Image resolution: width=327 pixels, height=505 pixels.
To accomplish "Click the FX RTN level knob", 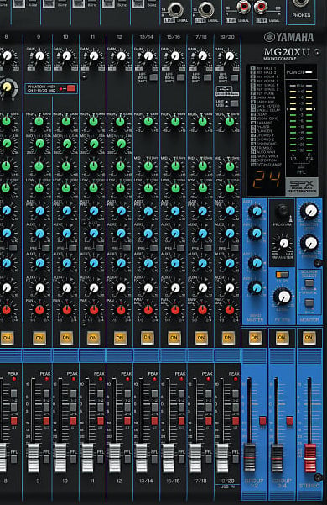I will (x=283, y=297).
